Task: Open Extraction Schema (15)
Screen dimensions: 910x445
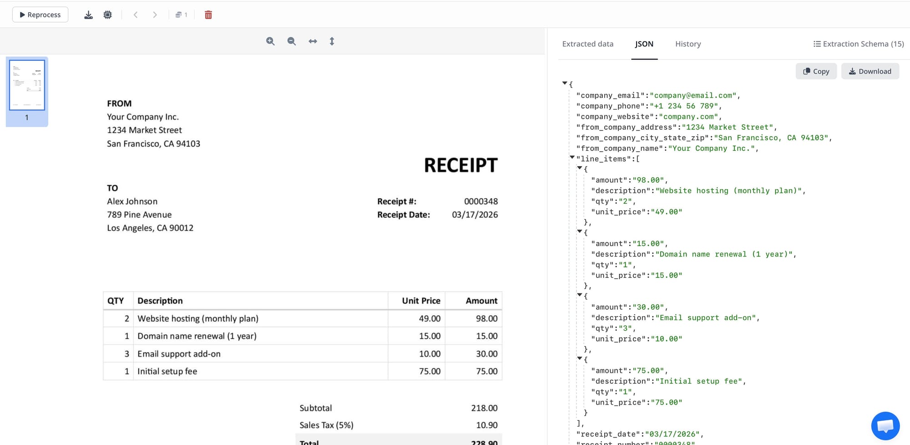Action: click(x=858, y=44)
